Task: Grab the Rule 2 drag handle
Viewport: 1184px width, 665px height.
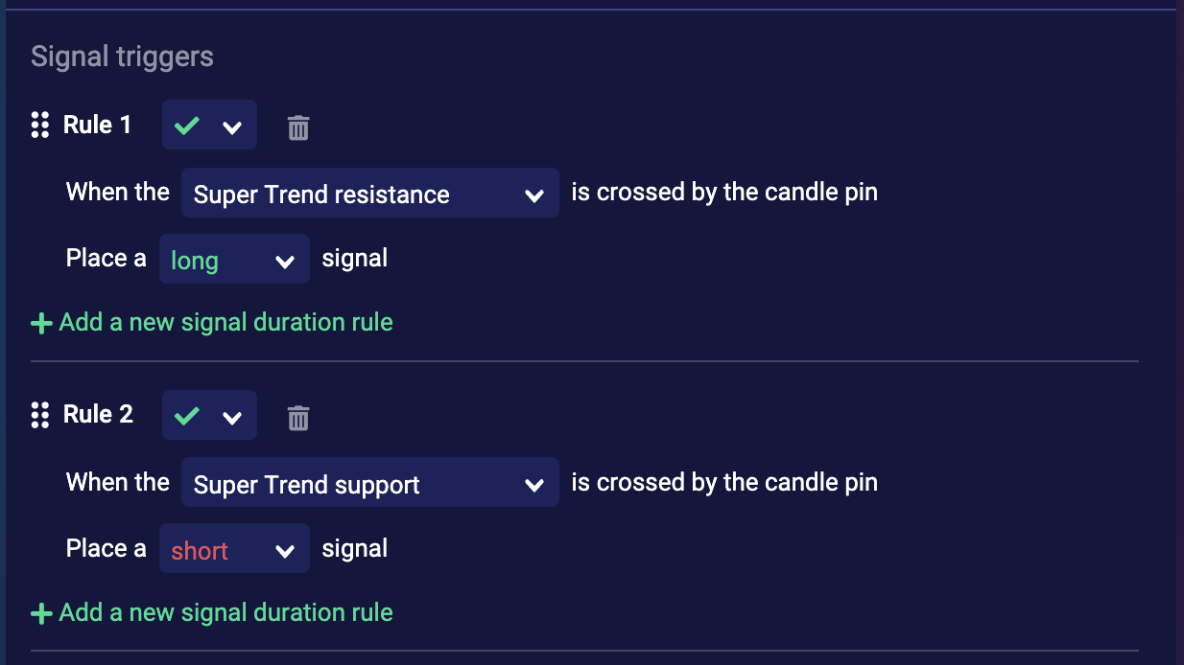Action: 39,415
